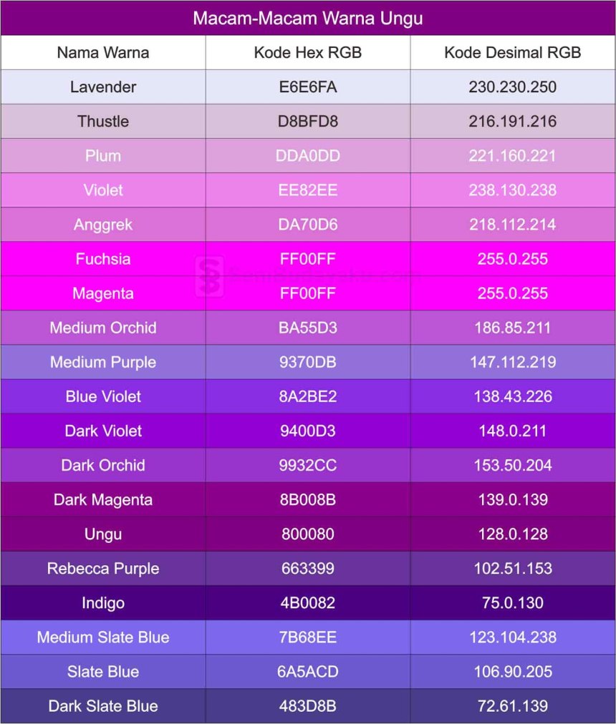Select the Blue Violet decimal 138.43.226

[x=512, y=396]
